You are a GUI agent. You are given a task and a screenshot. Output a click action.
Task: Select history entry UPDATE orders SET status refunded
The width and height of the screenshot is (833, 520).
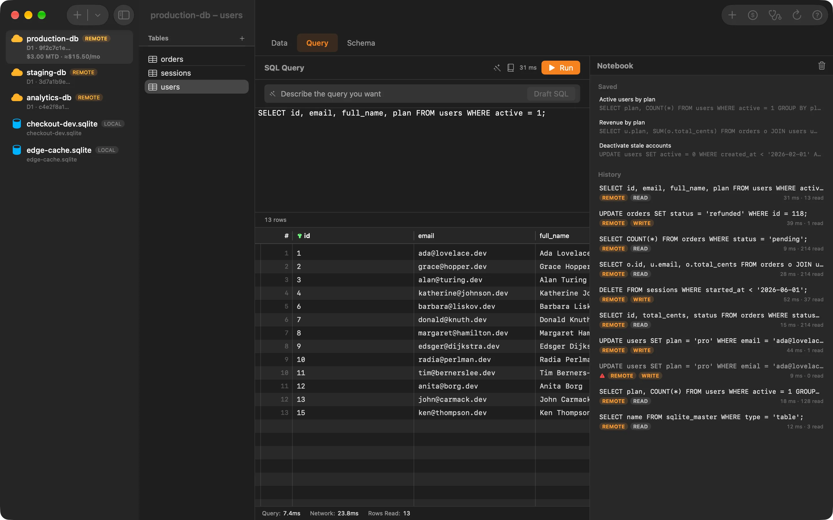pos(711,218)
